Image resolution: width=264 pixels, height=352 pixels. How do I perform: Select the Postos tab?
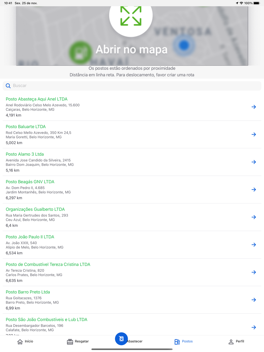[x=184, y=341]
